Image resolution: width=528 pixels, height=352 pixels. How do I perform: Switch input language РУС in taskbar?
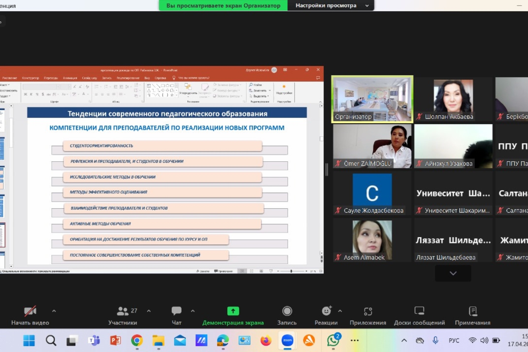tap(454, 341)
